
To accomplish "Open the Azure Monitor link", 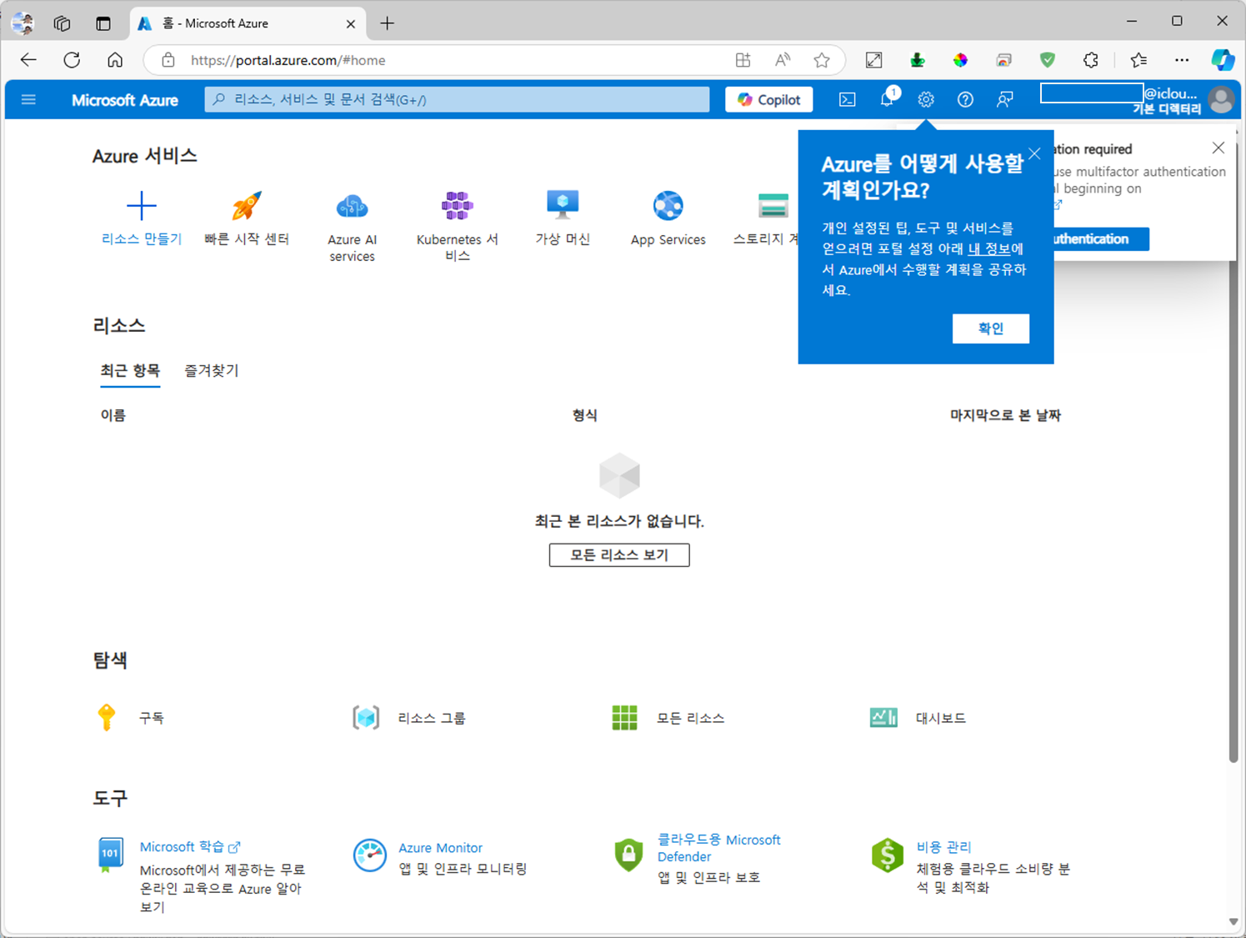I will click(x=440, y=848).
